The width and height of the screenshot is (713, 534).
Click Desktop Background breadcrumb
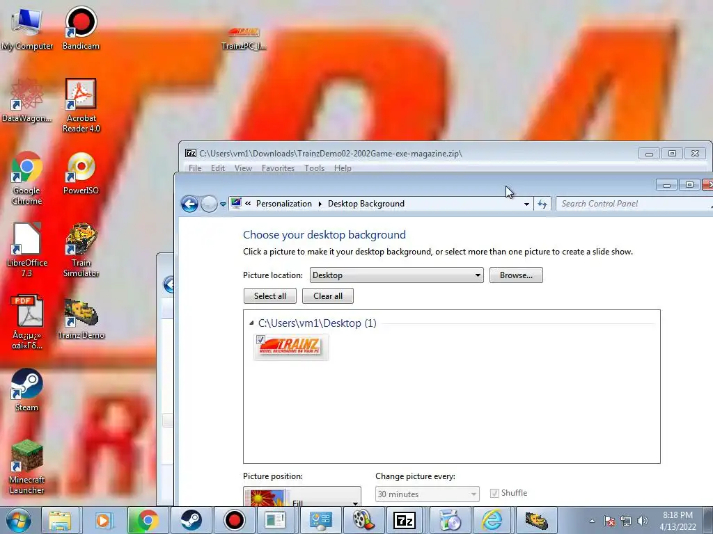pyautogui.click(x=366, y=204)
